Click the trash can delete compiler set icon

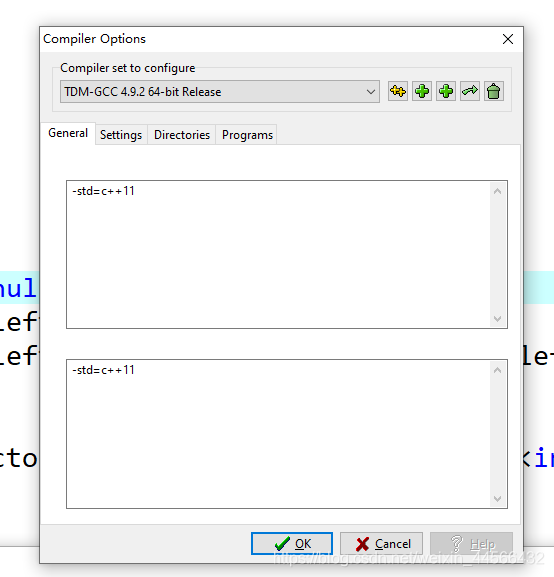point(494,91)
